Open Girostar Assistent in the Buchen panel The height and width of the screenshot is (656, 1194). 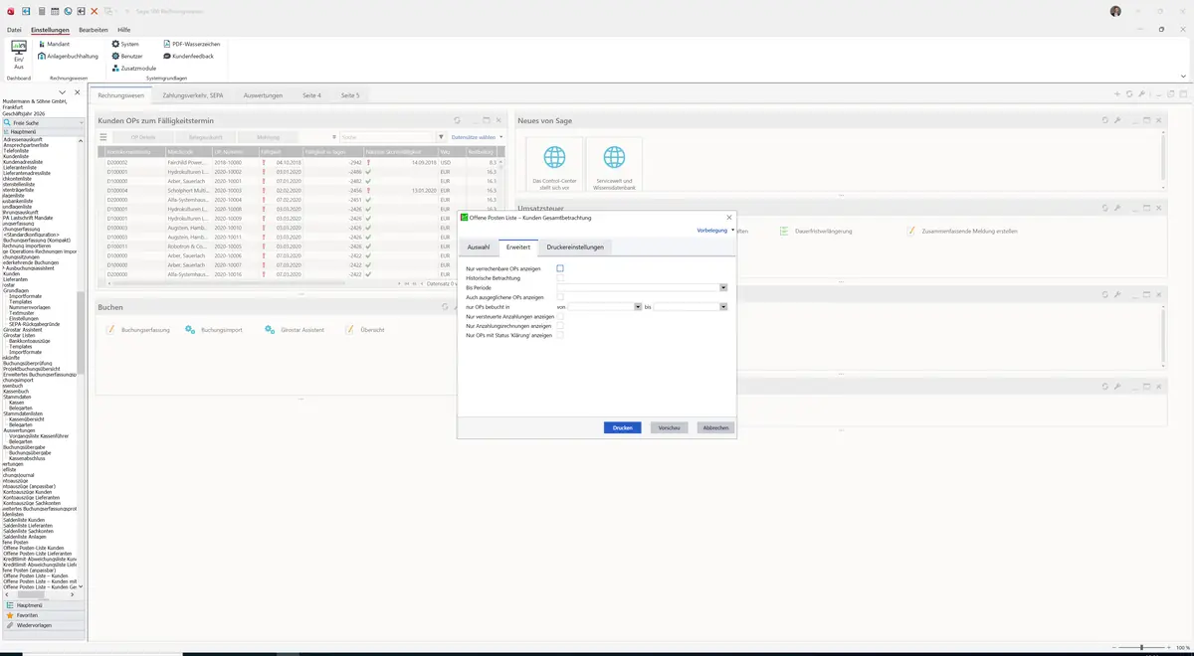pyautogui.click(x=296, y=330)
